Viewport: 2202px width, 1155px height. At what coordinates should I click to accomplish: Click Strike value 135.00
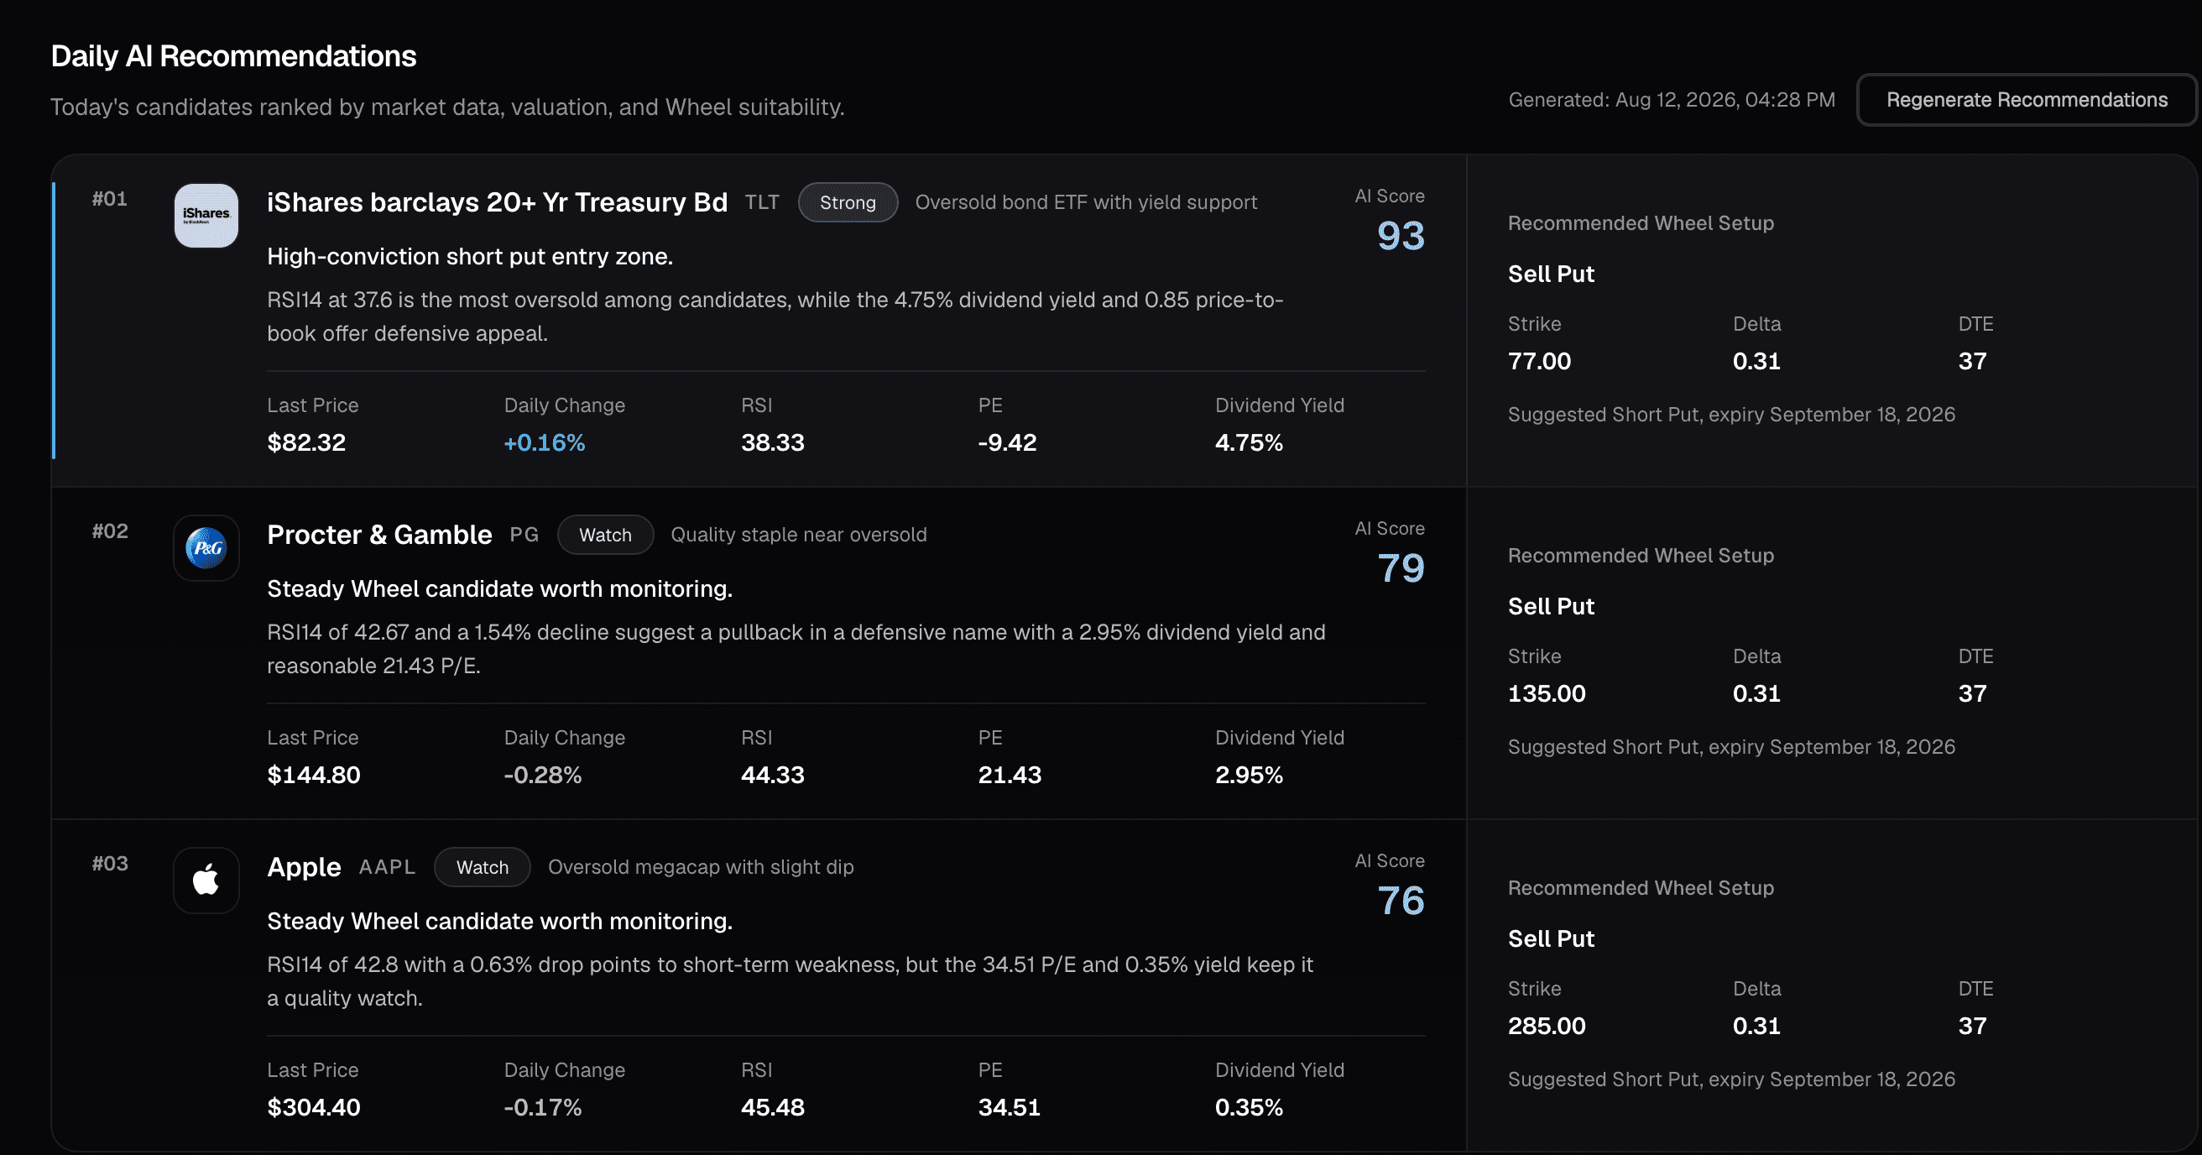(1547, 694)
